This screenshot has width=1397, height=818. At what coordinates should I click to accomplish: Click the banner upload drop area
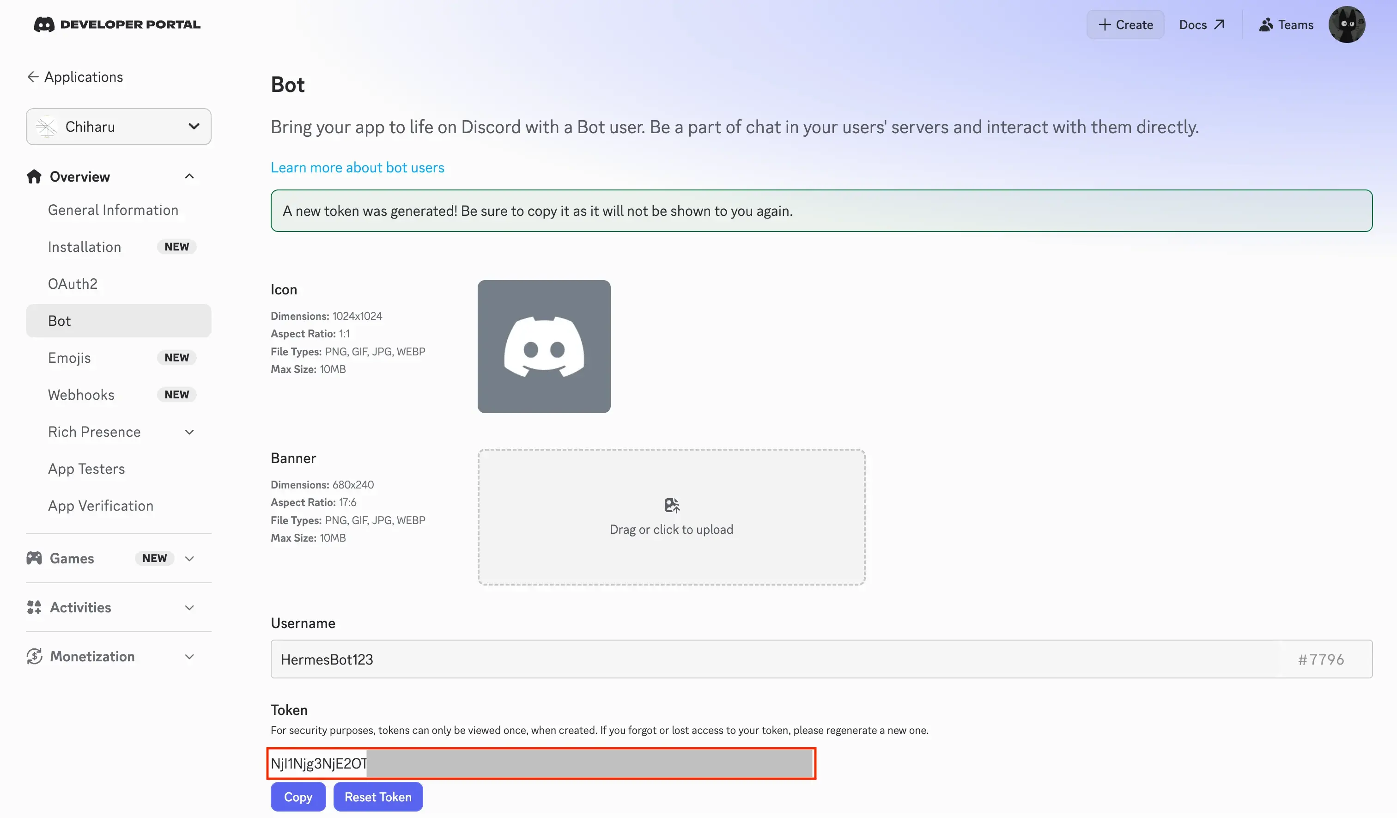coord(671,517)
